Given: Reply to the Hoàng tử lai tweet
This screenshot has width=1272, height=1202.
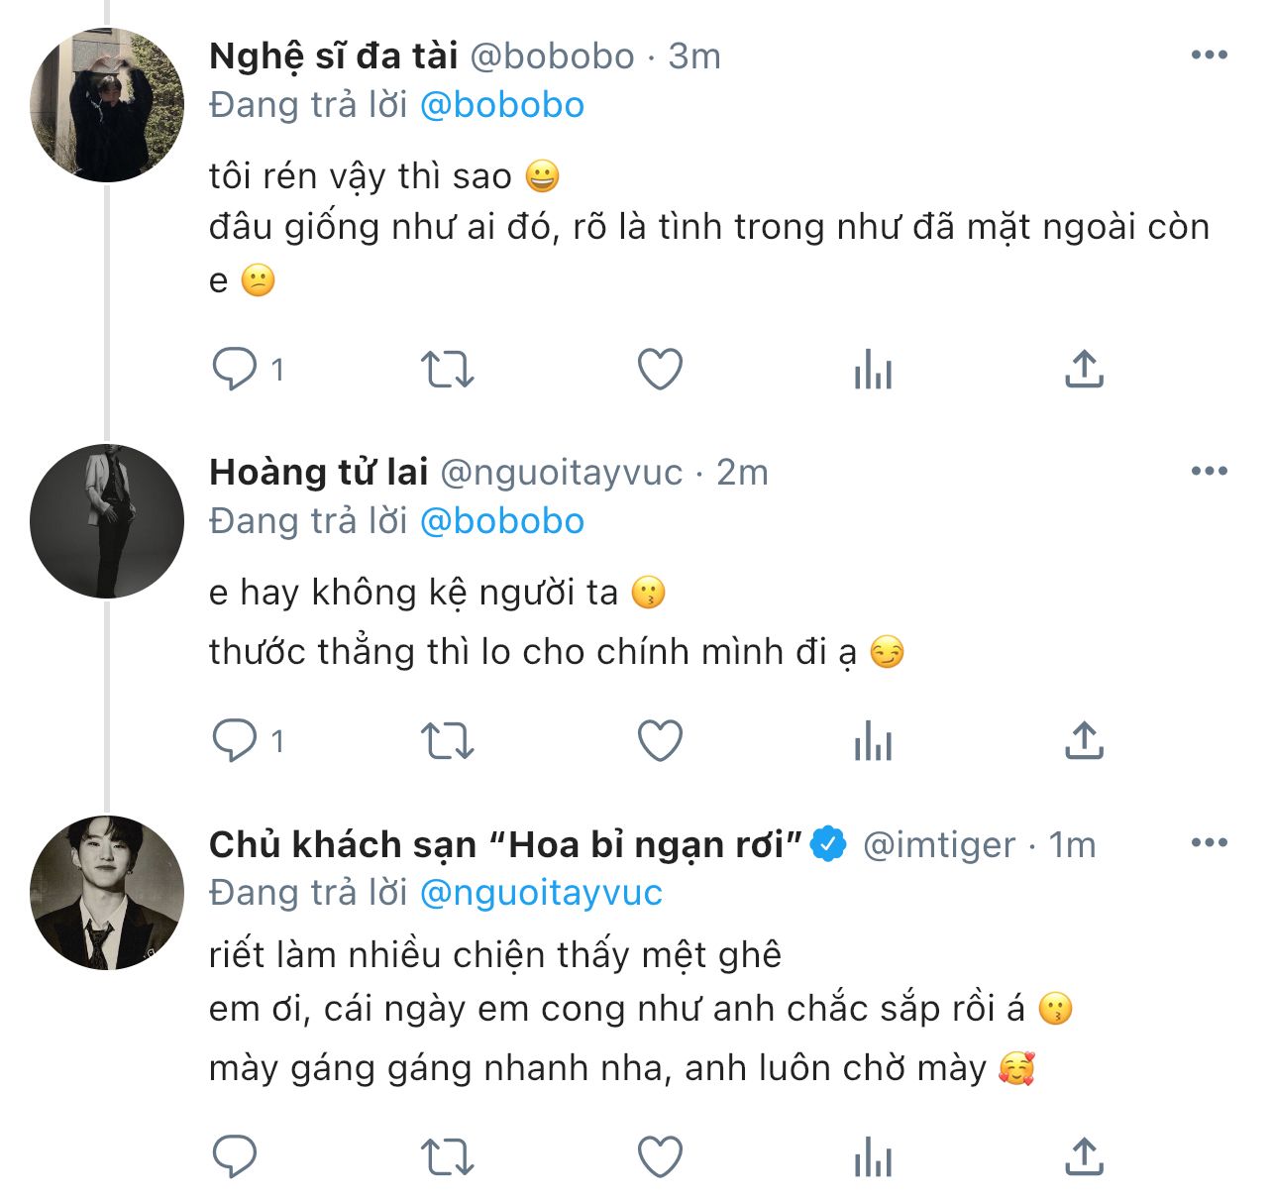Looking at the screenshot, I should [x=235, y=740].
